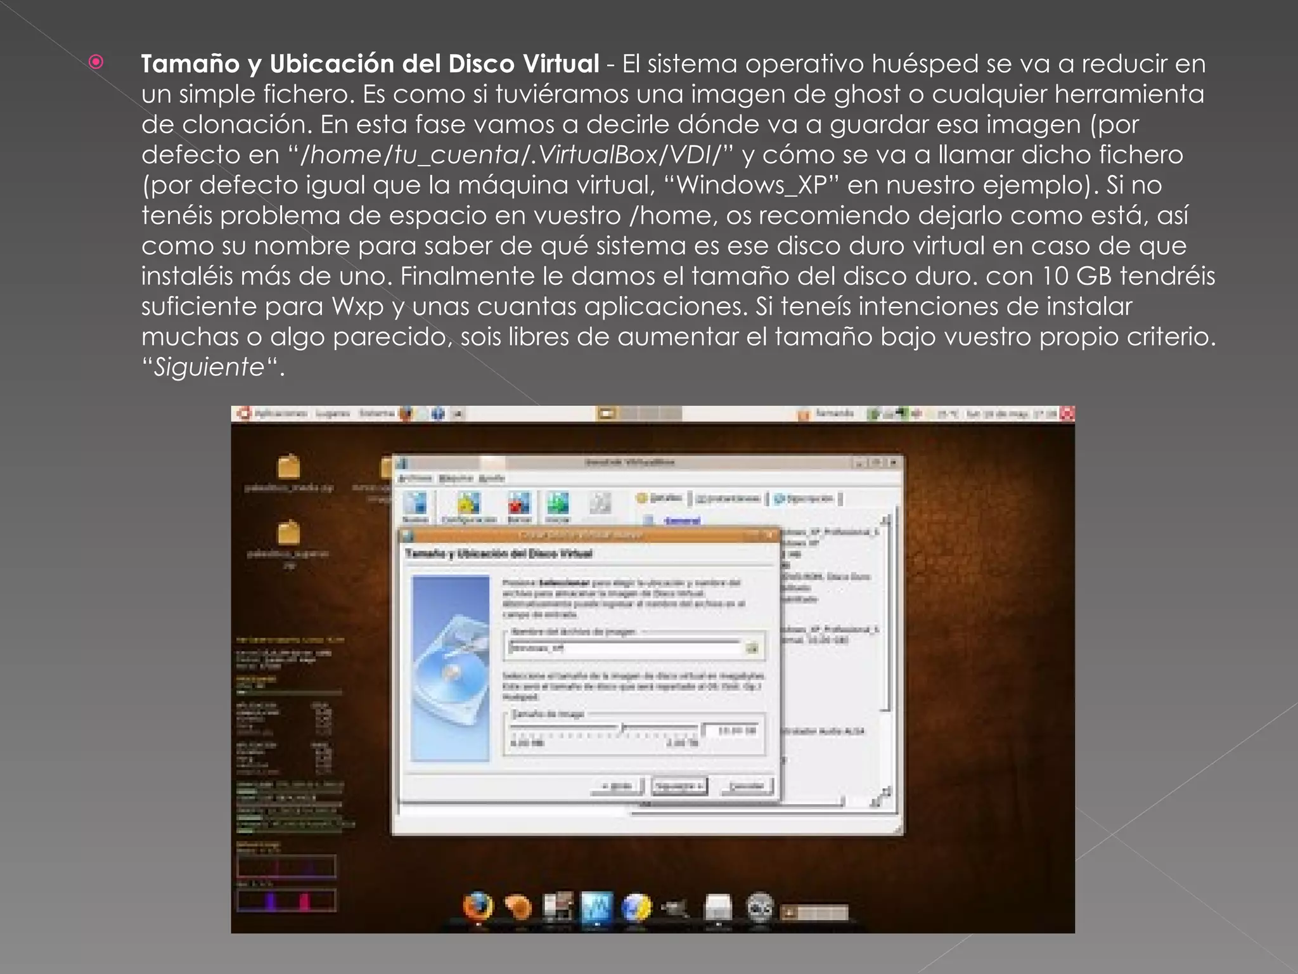
Task: Click the greyed-out fifth VirtualBox toolbar icon
Action: [600, 503]
